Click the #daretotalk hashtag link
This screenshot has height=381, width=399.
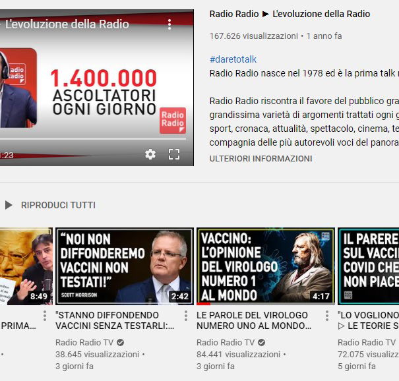[233, 59]
